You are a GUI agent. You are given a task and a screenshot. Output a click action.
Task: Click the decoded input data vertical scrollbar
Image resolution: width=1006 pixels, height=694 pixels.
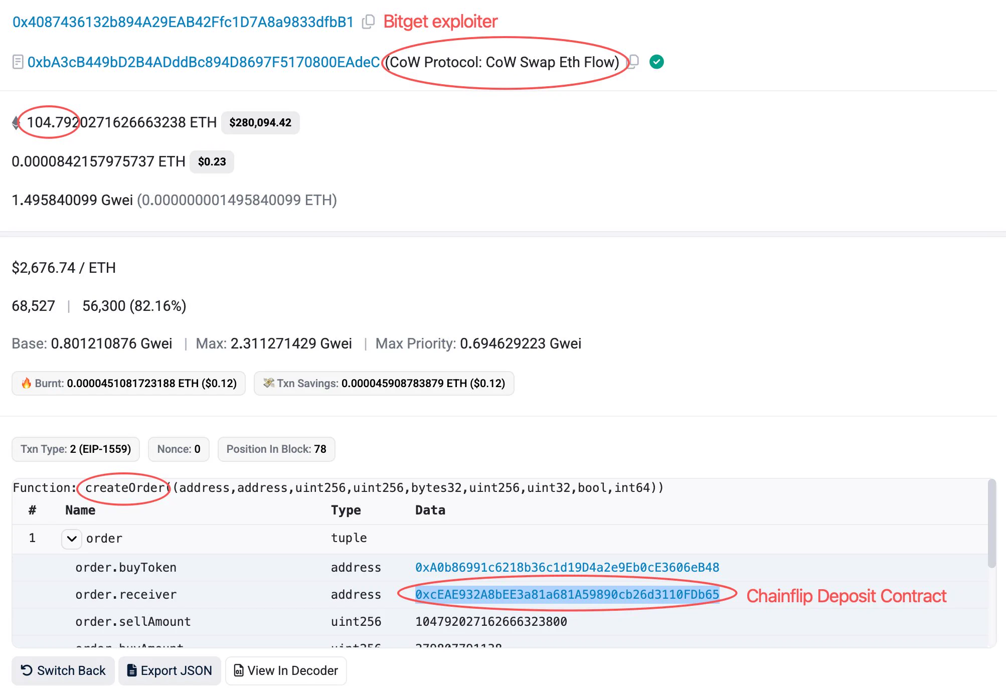point(991,524)
